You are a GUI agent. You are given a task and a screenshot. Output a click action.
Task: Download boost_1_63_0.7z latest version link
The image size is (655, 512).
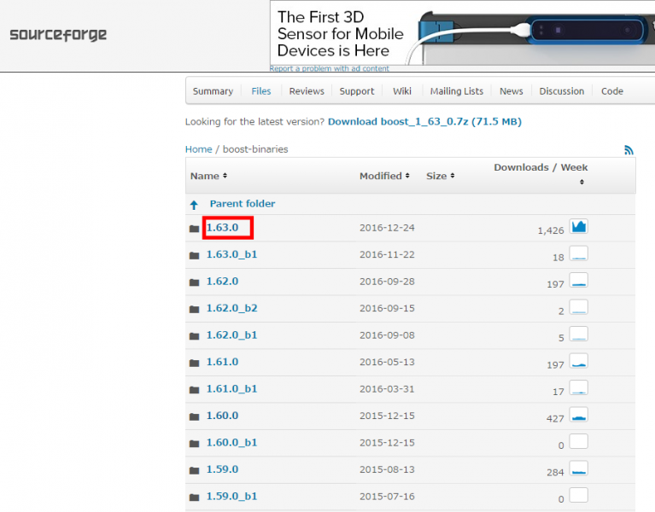424,122
